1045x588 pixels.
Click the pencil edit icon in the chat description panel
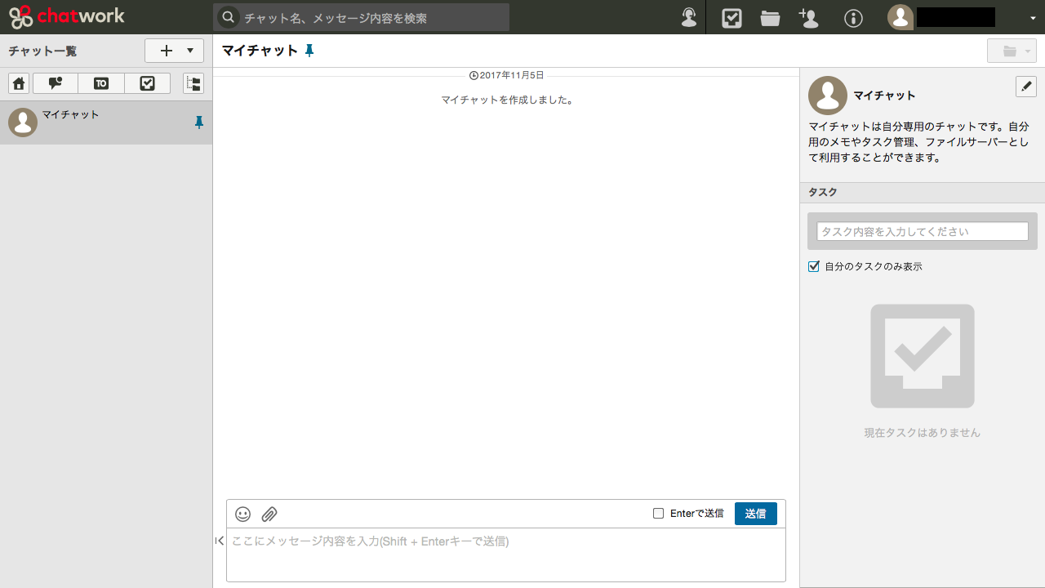click(1026, 87)
